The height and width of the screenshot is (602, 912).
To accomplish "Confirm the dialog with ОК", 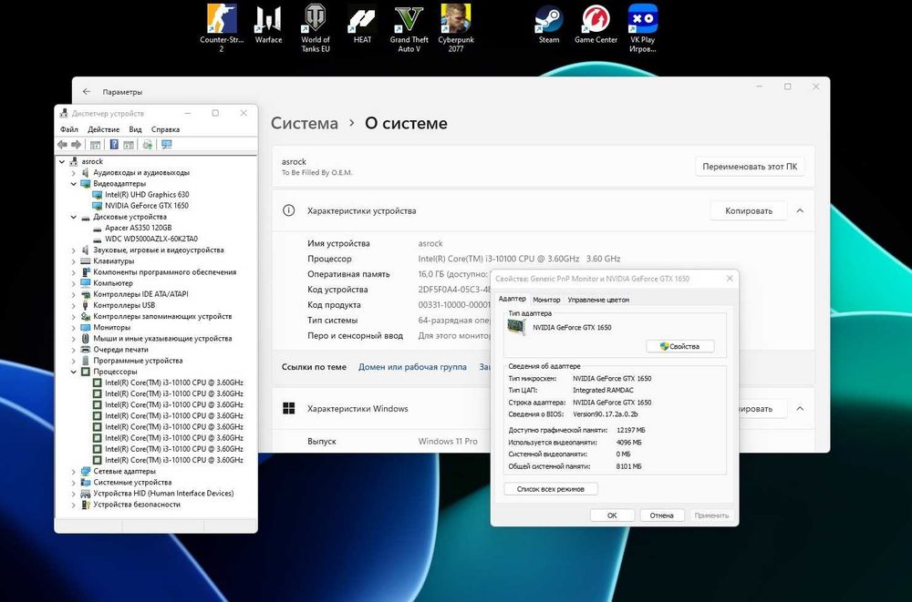I will [x=612, y=515].
